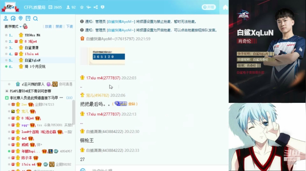The image size is (306, 171).
Task: Click the chat message text 铜枪王
Action: [x=87, y=141]
